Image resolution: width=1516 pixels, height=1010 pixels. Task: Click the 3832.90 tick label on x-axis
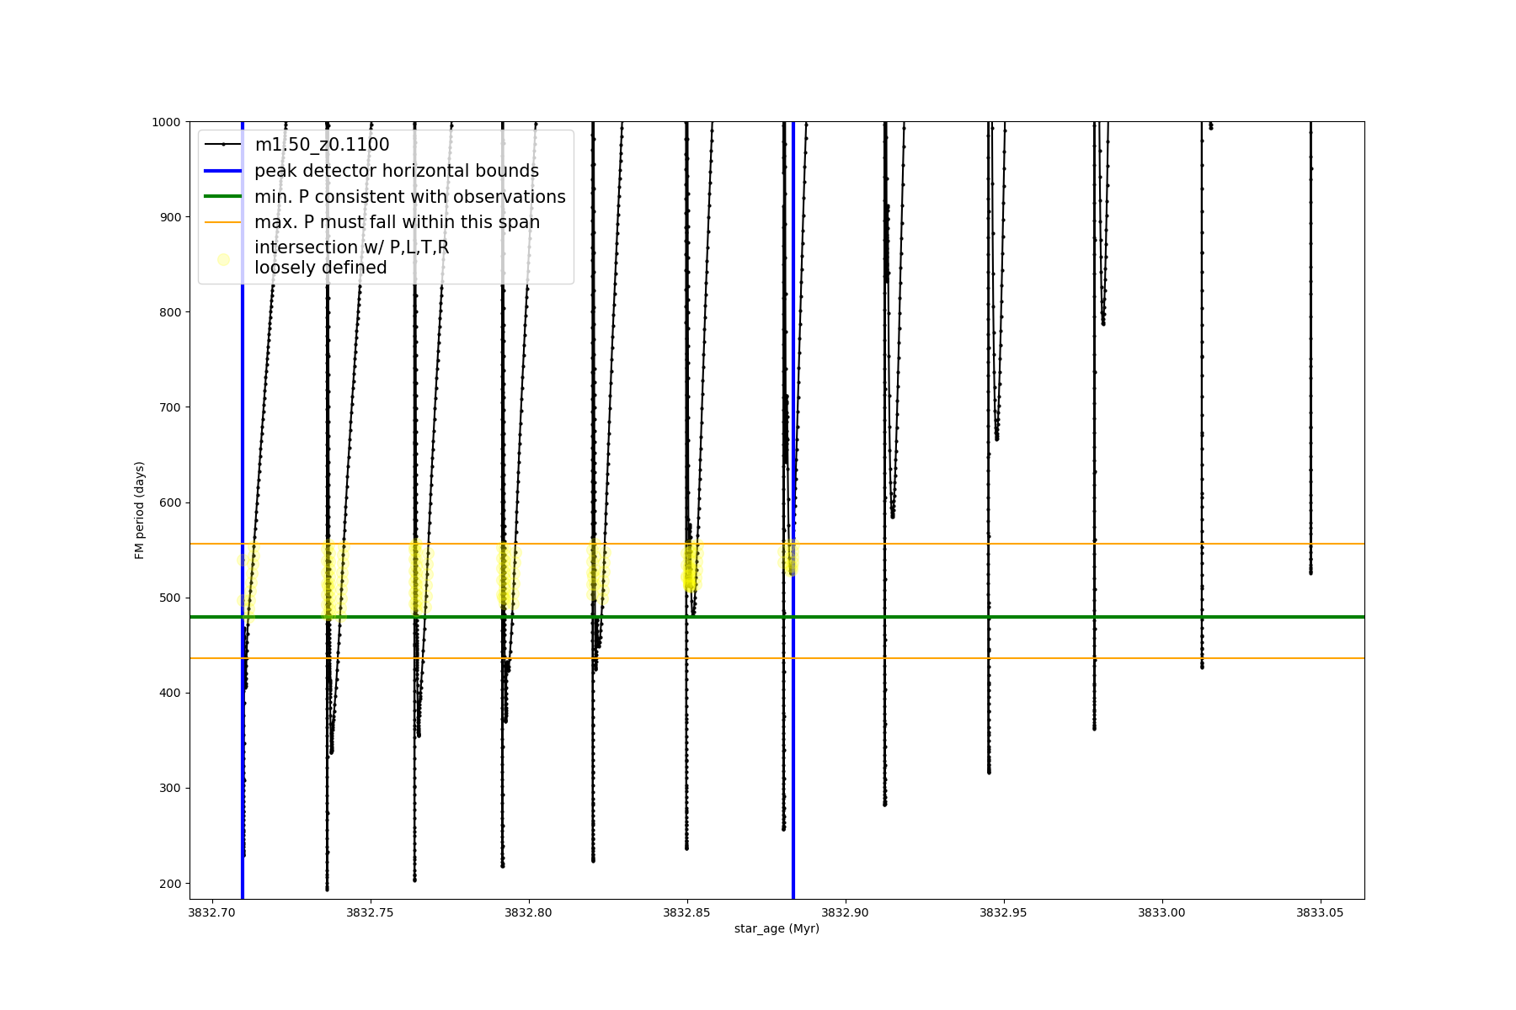coord(846,912)
